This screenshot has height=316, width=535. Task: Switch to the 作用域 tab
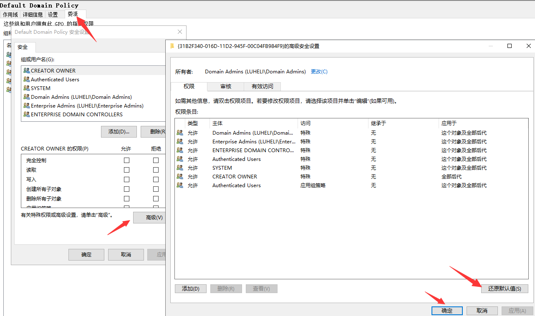coord(10,15)
